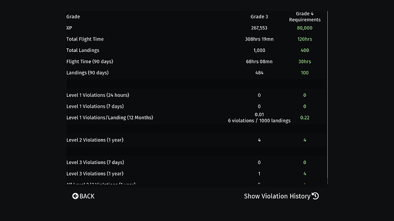The width and height of the screenshot is (394, 221).
Task: Select the Grade 3 column header
Action: pyautogui.click(x=259, y=17)
